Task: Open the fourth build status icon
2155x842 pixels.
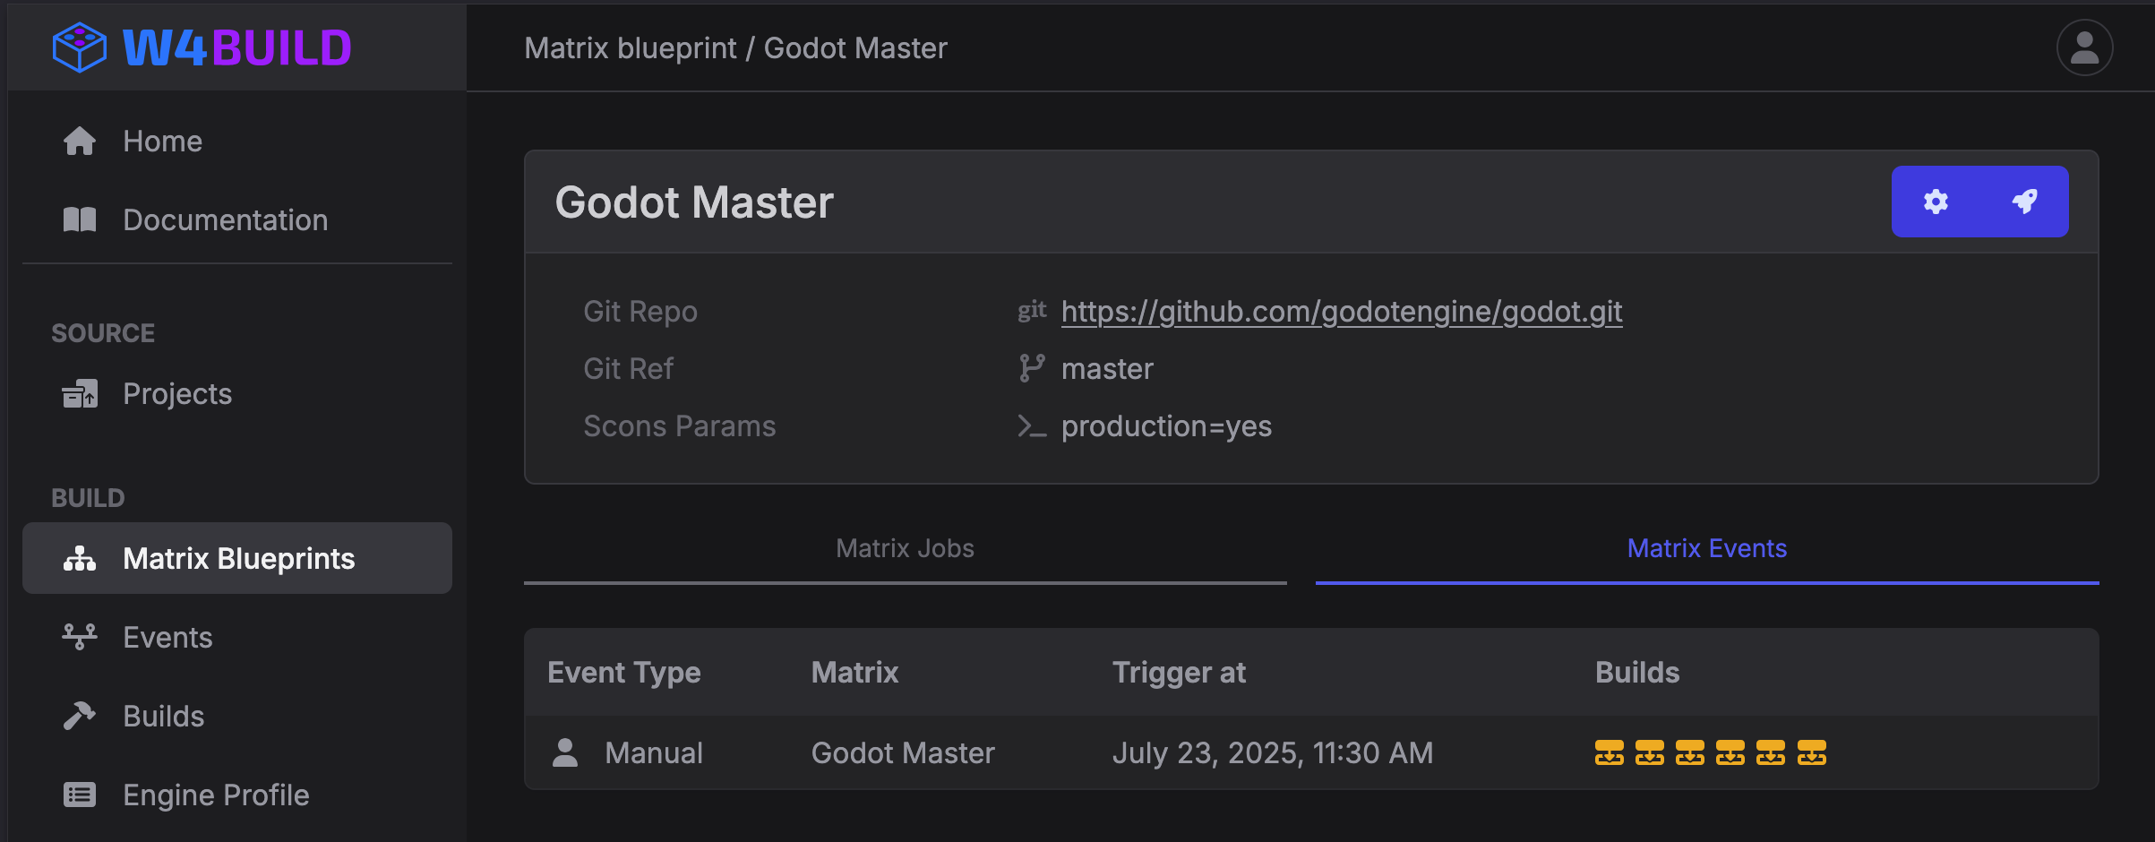Action: coord(1730,752)
